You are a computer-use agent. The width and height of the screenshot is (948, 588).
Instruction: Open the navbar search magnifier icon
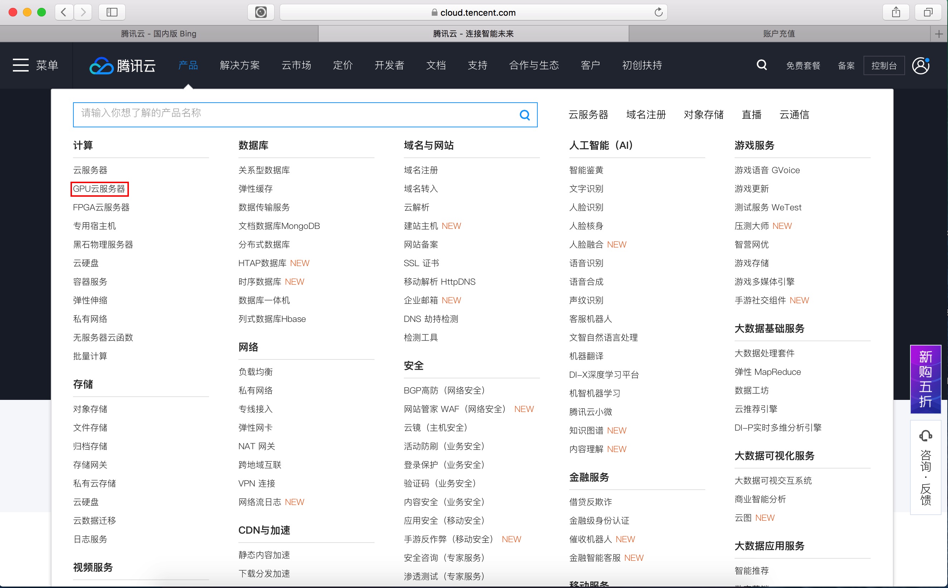(761, 65)
